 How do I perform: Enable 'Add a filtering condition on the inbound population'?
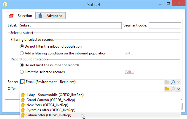pyautogui.click(x=22, y=53)
